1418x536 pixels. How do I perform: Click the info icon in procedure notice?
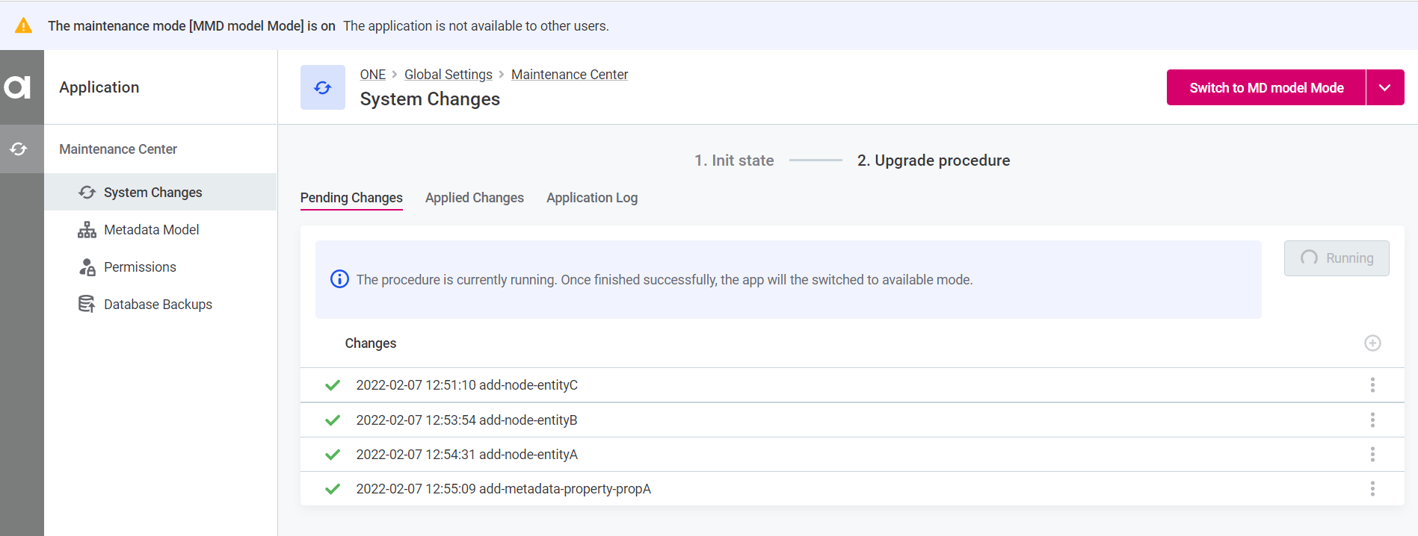coord(339,279)
